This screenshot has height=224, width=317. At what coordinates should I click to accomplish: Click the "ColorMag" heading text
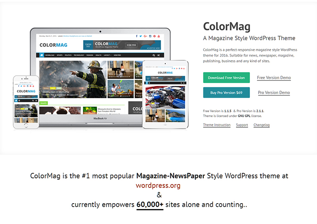(226, 27)
